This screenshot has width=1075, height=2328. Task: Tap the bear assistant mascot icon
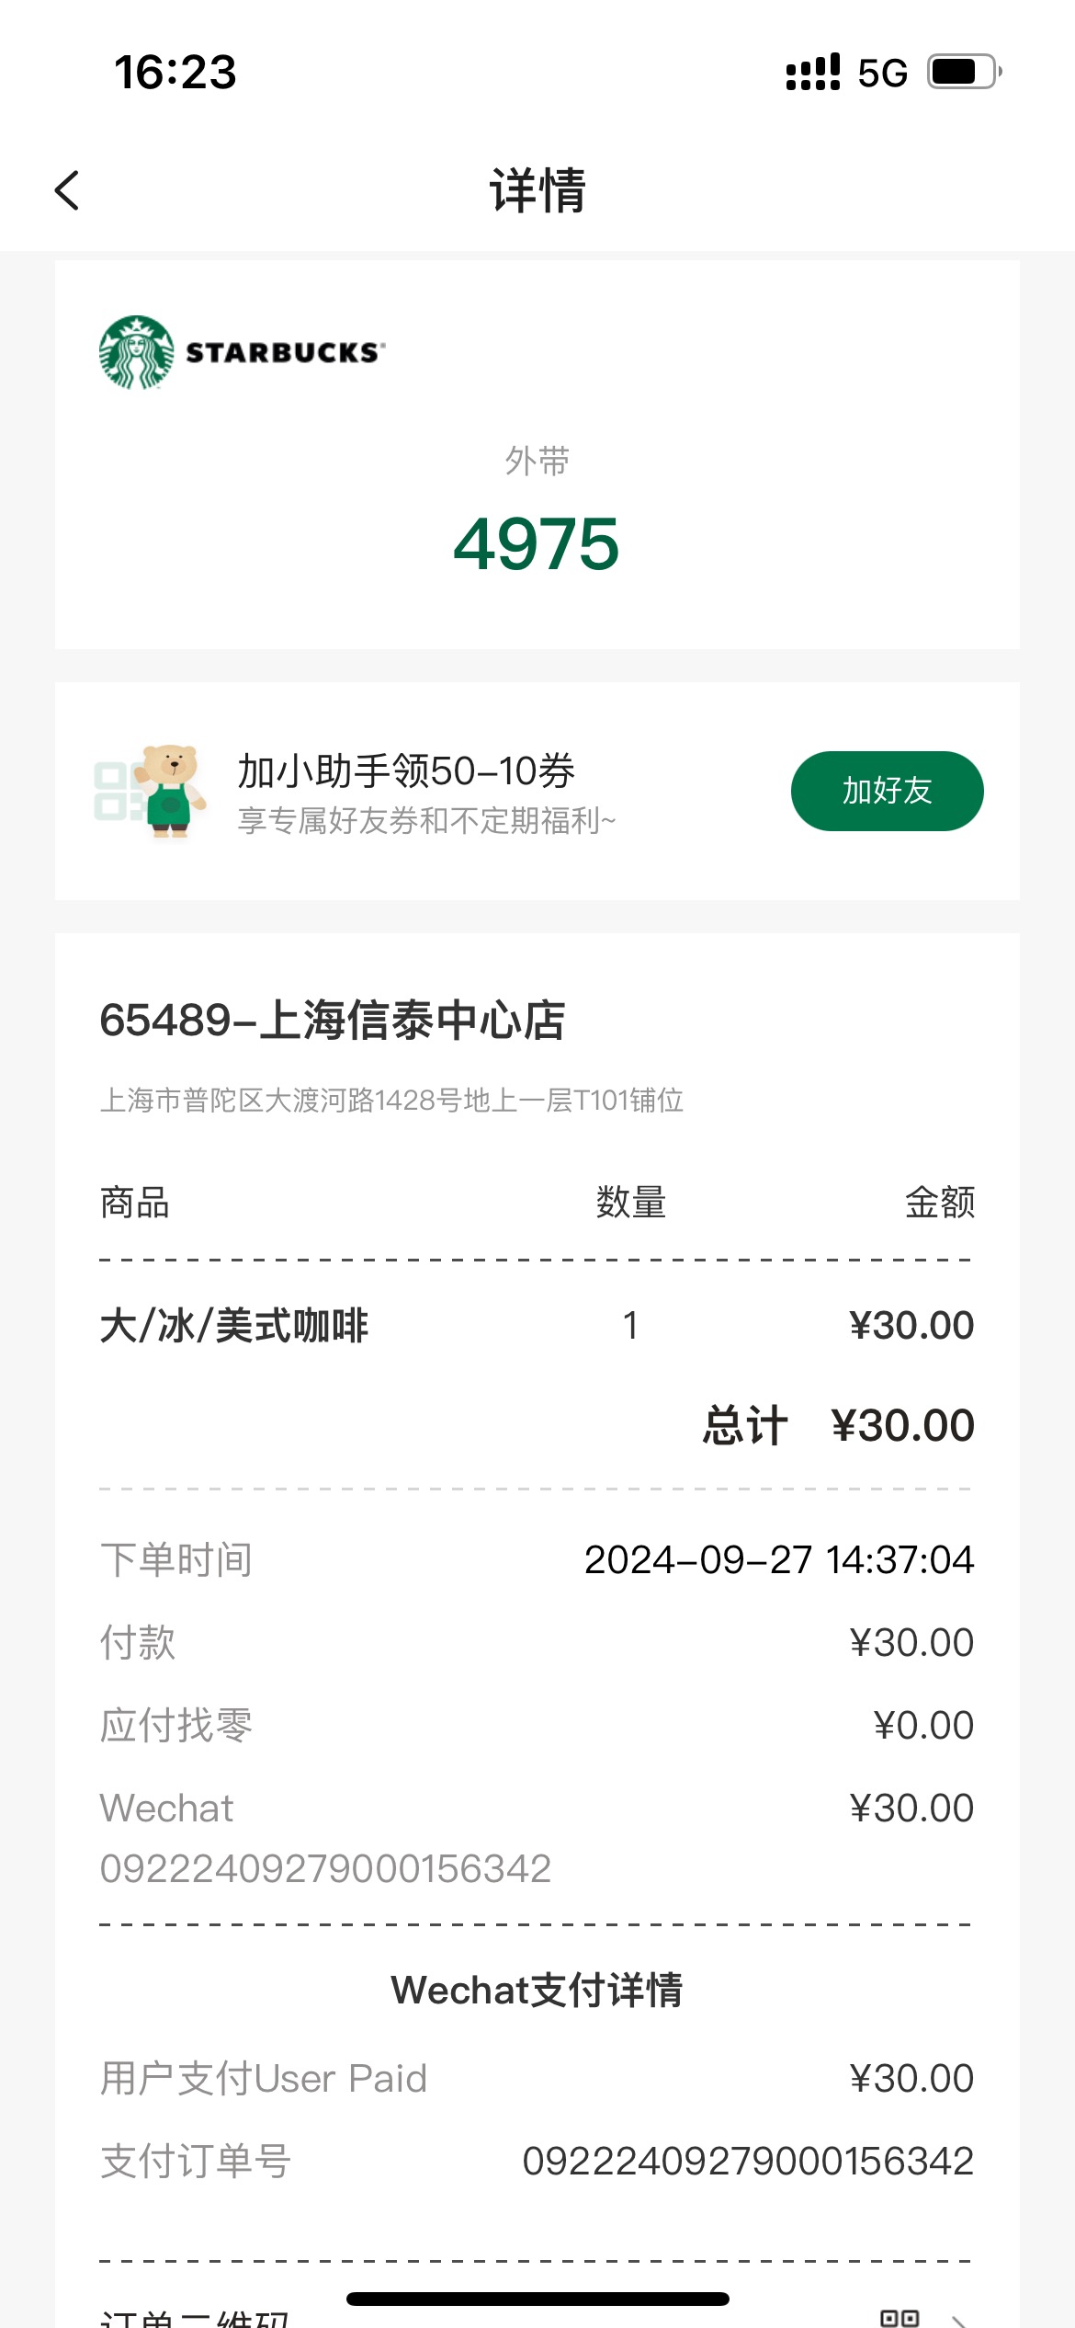172,791
